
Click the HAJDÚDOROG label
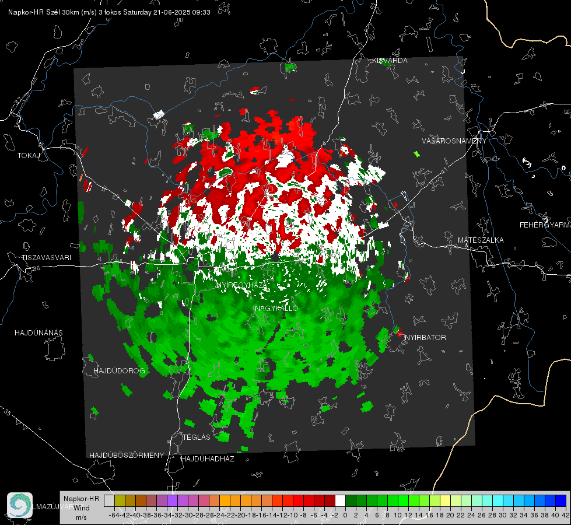[x=119, y=370]
